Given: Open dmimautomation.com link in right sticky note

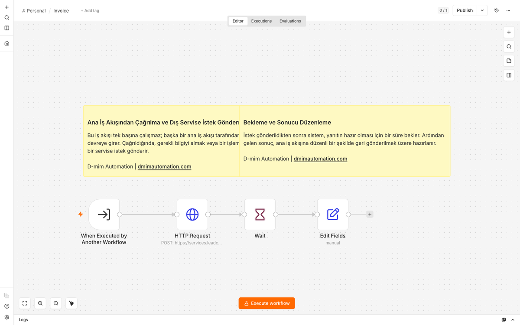Looking at the screenshot, I should (320, 159).
